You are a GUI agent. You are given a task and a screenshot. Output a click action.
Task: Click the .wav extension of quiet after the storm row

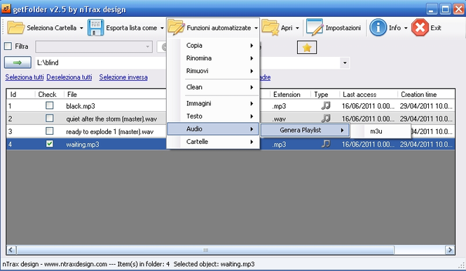280,119
